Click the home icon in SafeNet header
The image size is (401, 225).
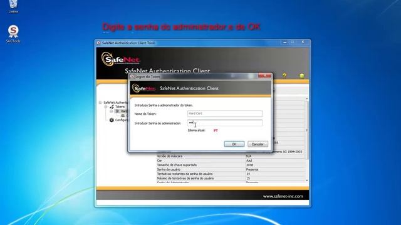point(302,76)
